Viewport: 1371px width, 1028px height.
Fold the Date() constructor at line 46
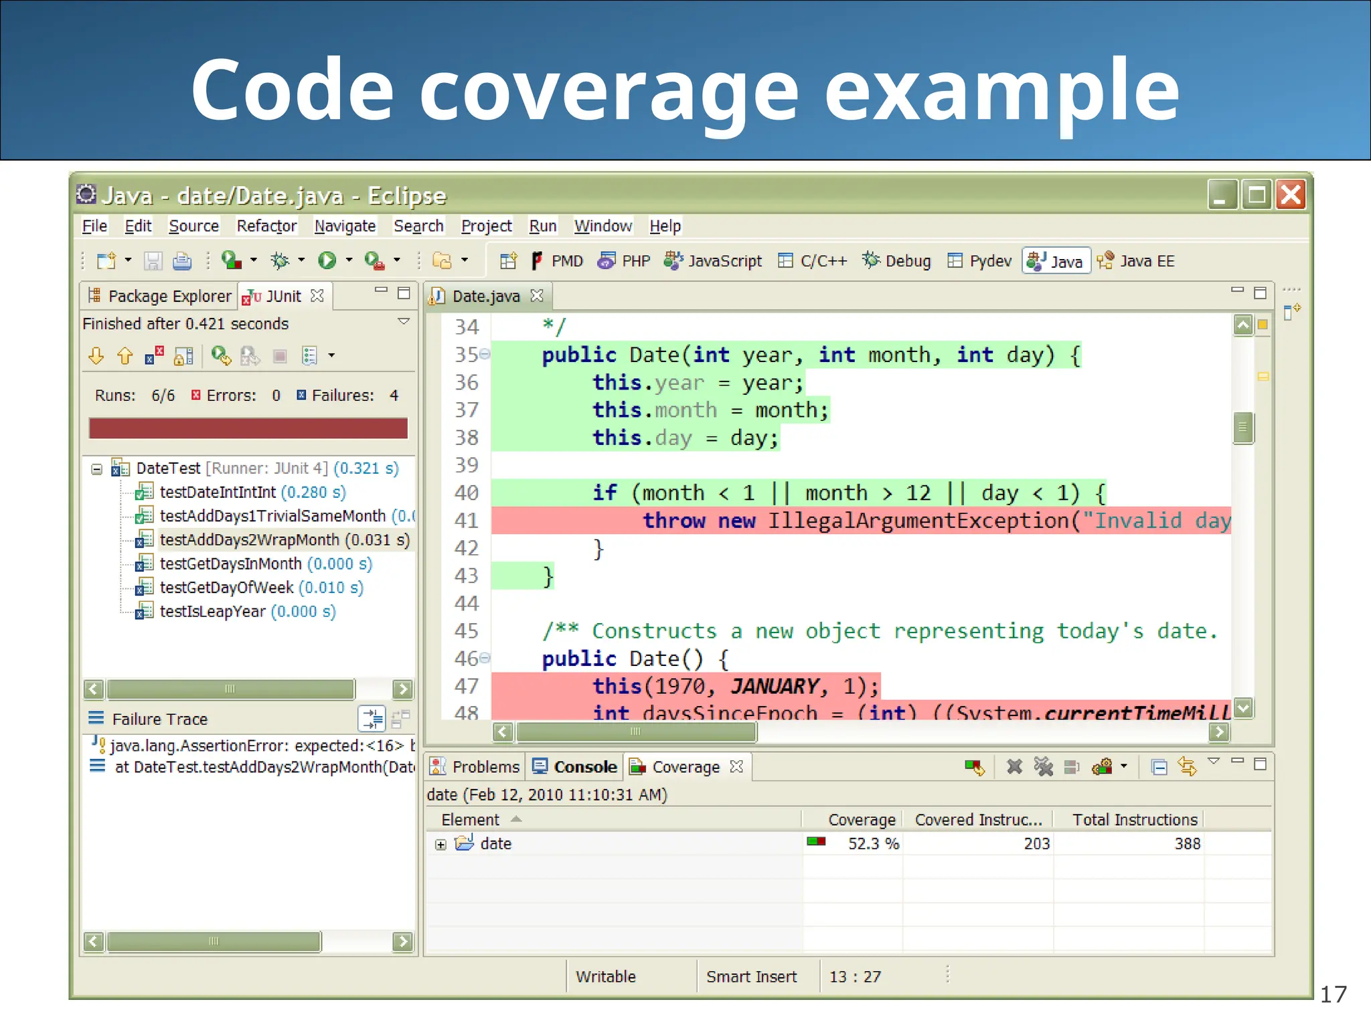pyautogui.click(x=485, y=658)
